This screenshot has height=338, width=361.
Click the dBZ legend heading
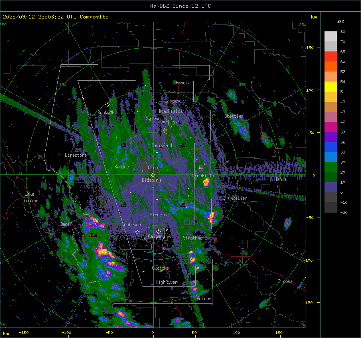340,21
